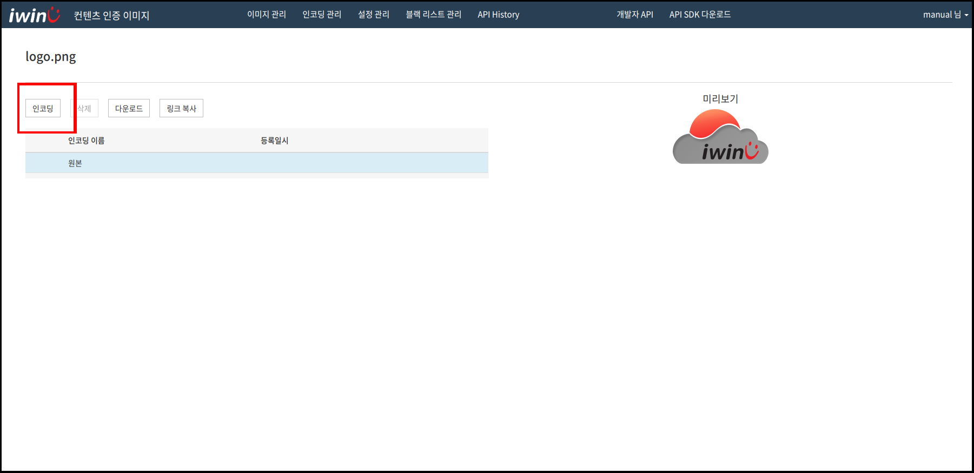Click the 등록일시 column header
Screen dimensions: 974x473
point(274,141)
